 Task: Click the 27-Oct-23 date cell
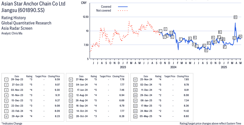17,85
